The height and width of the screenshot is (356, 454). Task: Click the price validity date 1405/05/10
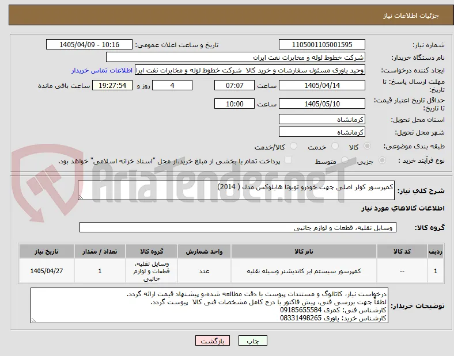pyautogui.click(x=321, y=104)
